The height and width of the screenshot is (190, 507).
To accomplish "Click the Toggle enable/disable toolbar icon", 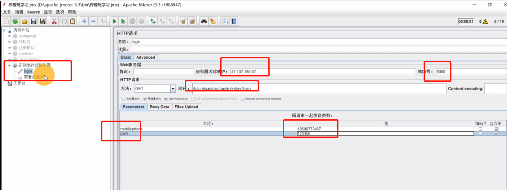I will (x=102, y=21).
